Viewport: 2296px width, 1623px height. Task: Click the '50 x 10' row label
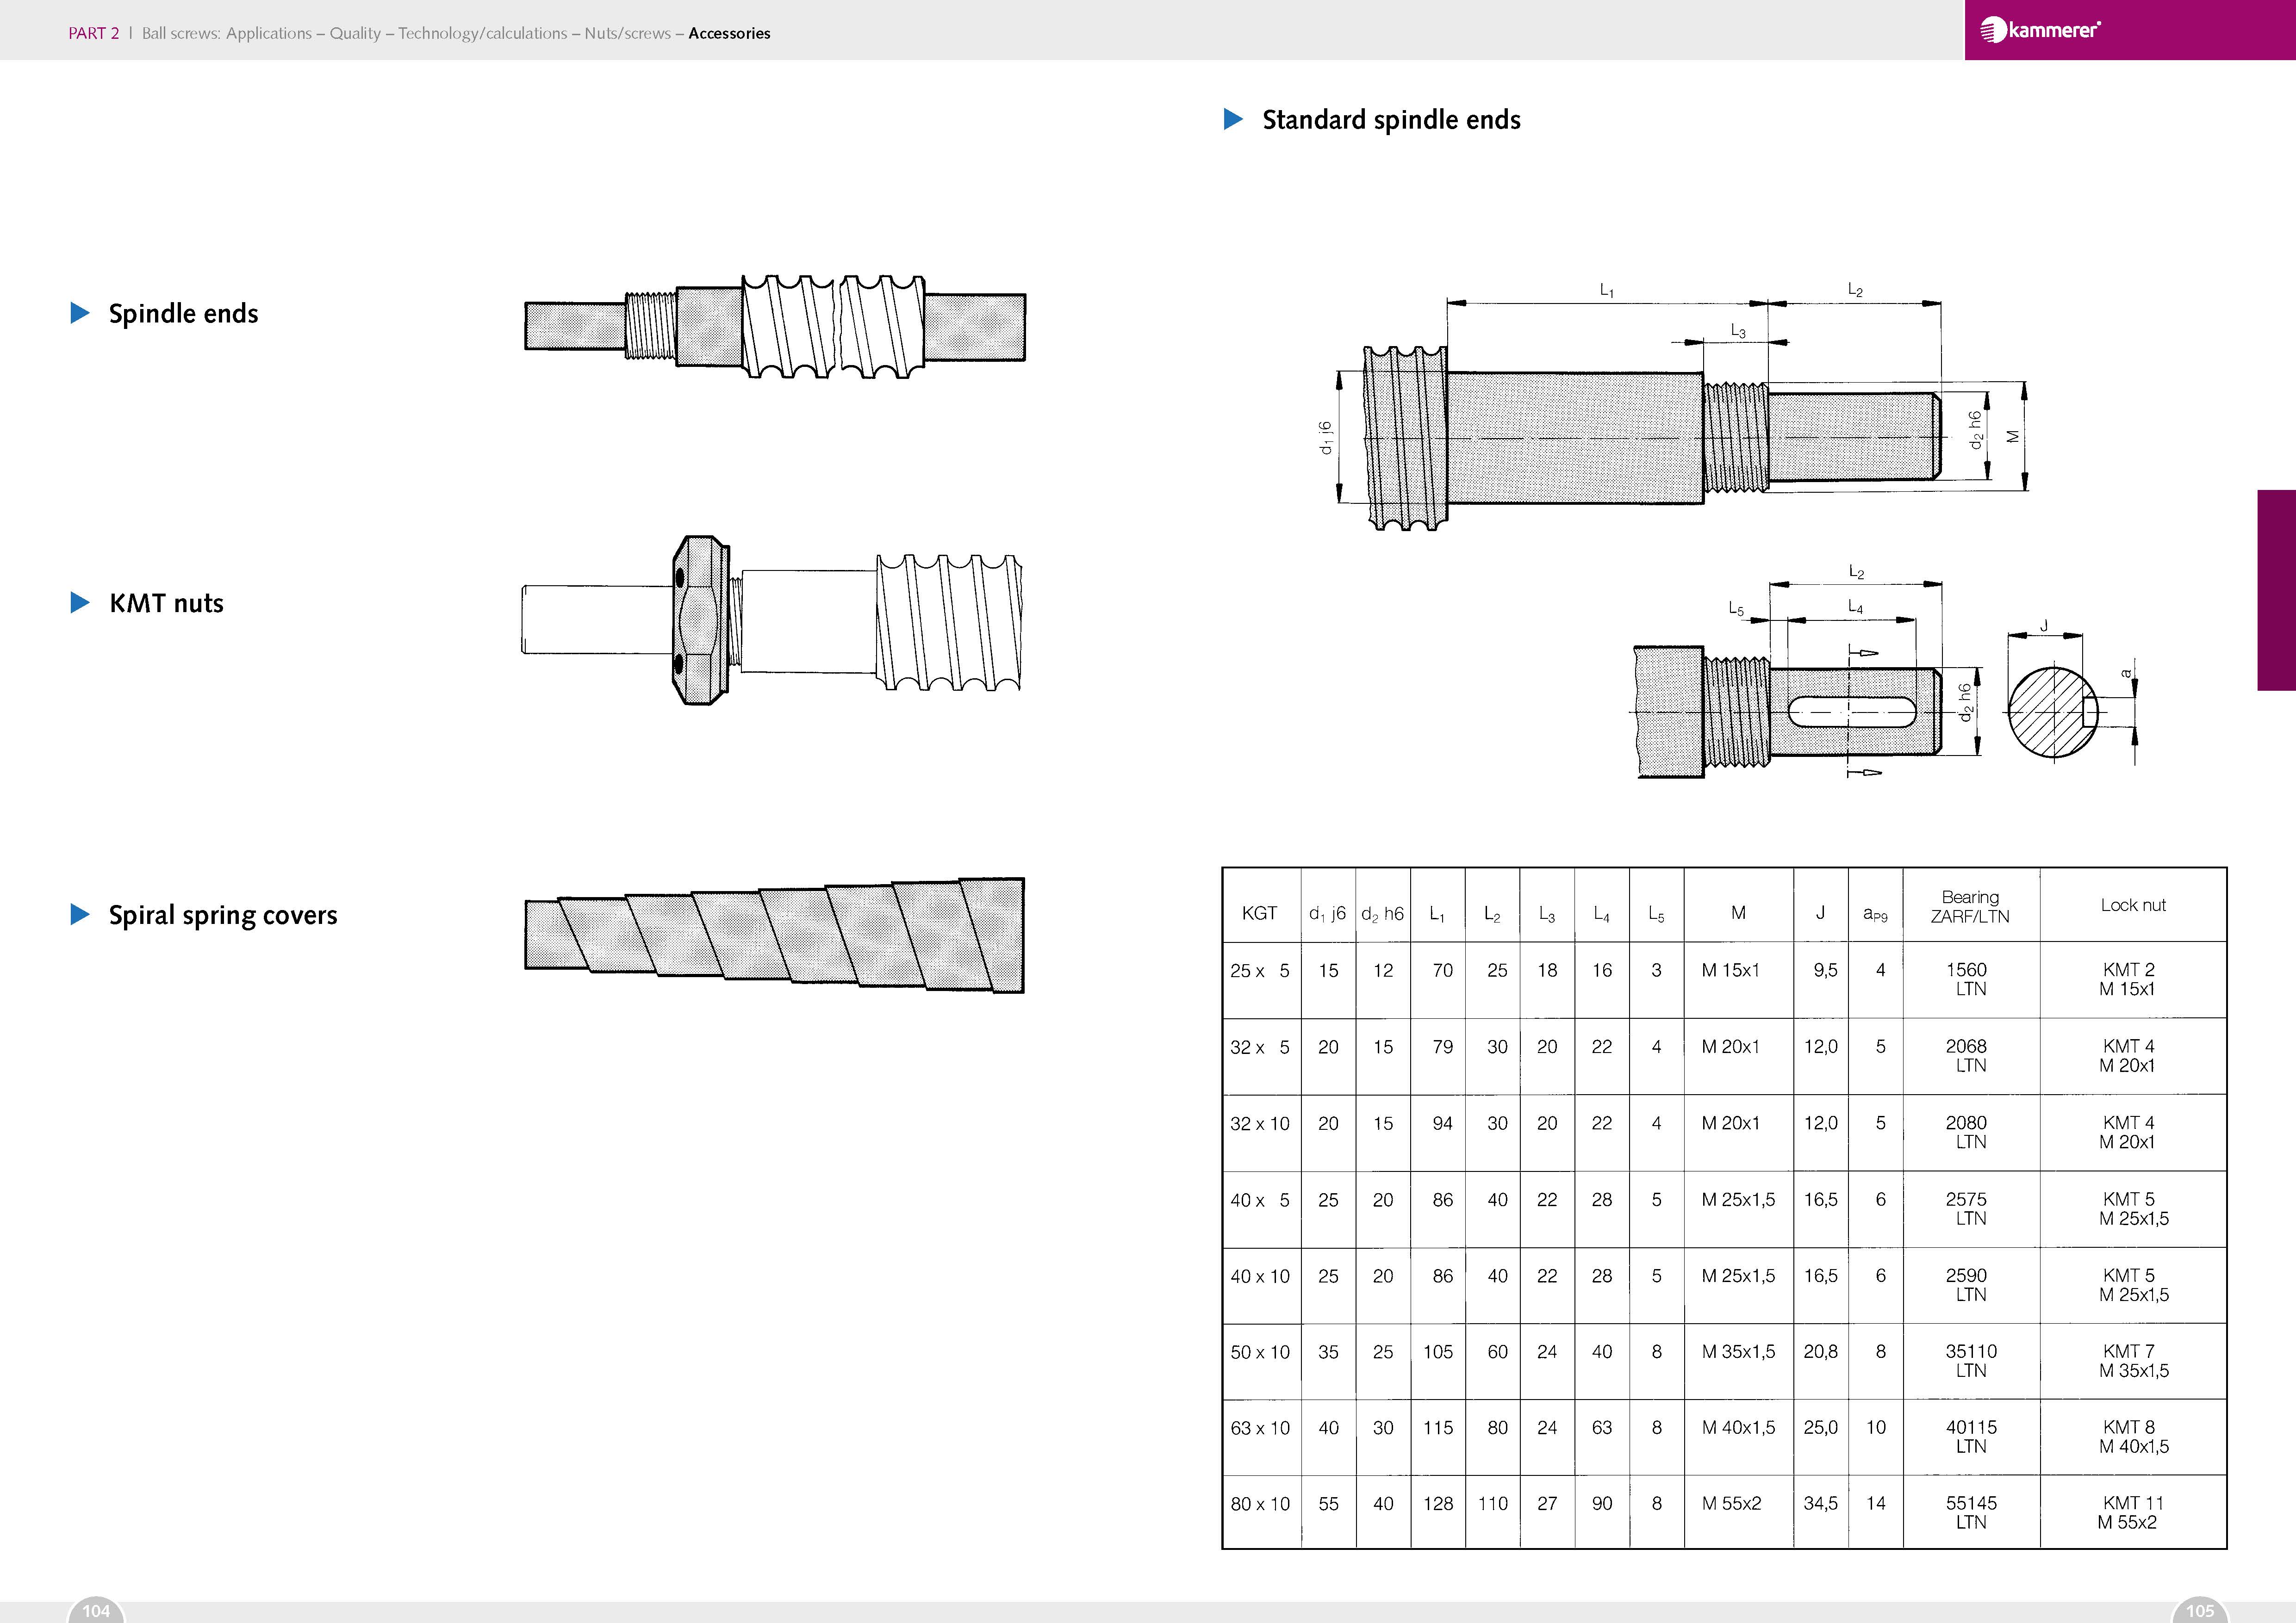click(x=1260, y=1352)
